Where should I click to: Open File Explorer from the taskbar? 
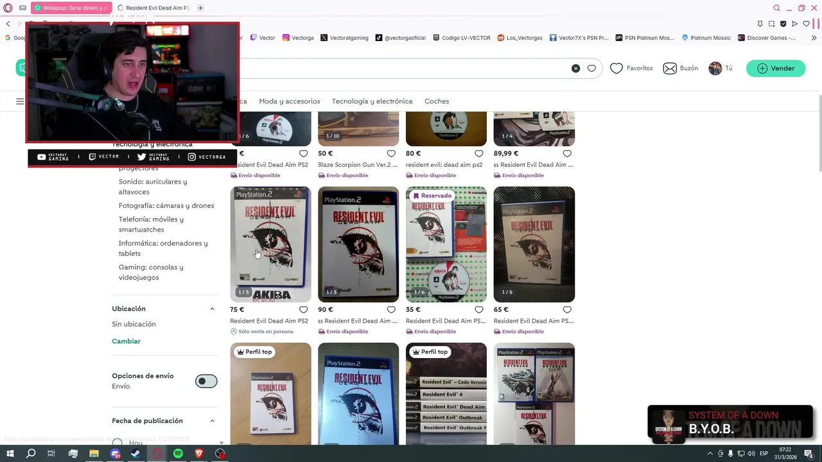point(94,454)
